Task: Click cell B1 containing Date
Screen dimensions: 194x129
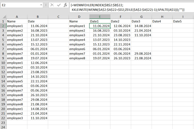Action: click(x=38, y=21)
